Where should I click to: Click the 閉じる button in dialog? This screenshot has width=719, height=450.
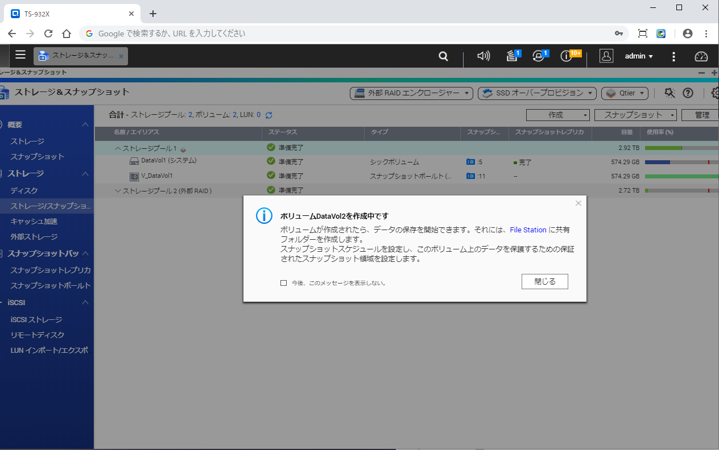point(544,281)
